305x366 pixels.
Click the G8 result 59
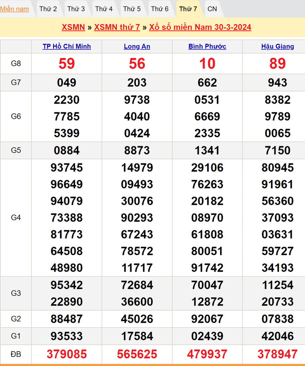pos(67,64)
